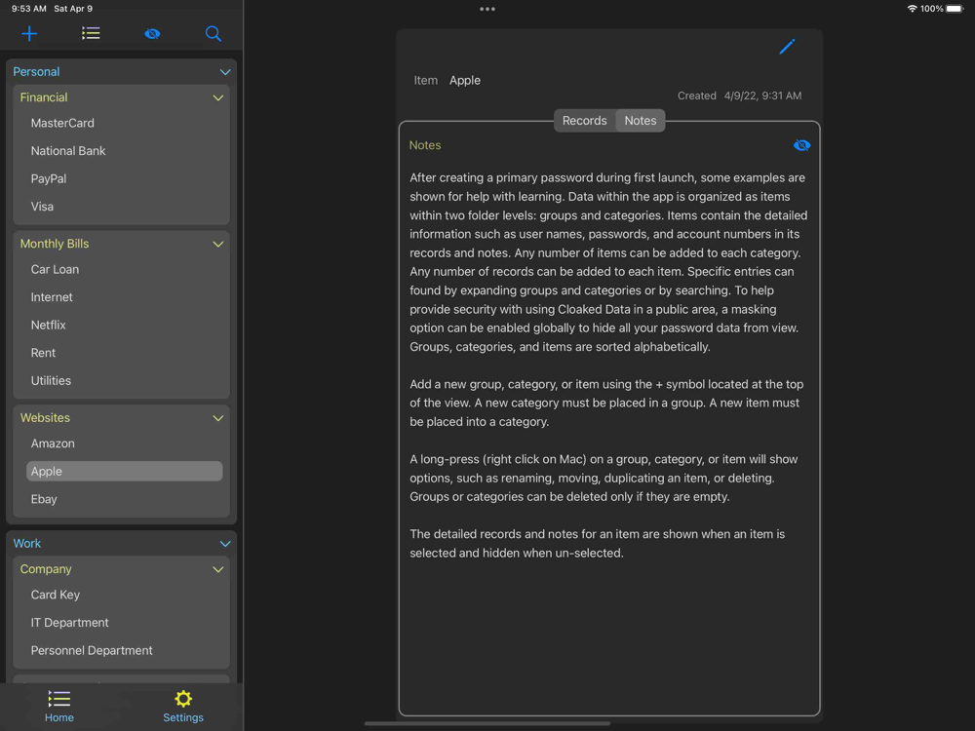This screenshot has height=731, width=975.
Task: Click the Websites category label
Action: coord(45,418)
